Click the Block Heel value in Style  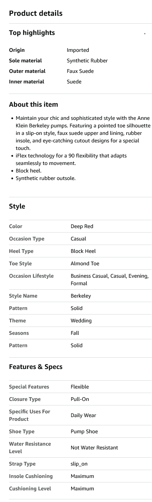(83, 251)
